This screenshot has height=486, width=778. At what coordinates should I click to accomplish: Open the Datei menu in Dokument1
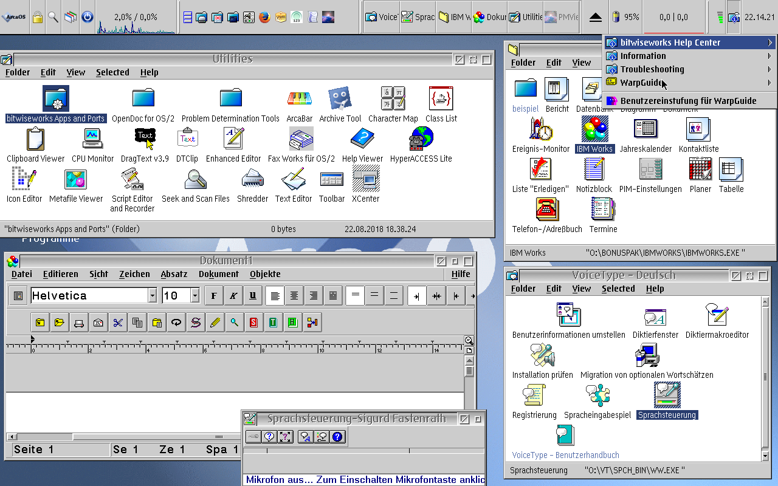pos(22,274)
